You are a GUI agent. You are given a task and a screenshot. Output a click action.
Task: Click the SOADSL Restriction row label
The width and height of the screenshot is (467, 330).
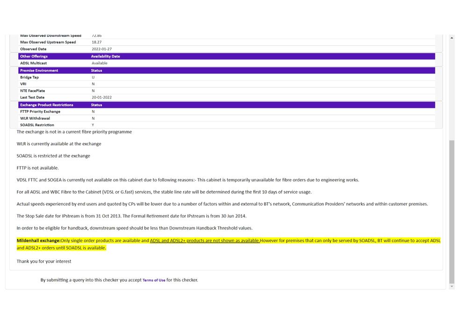(37, 125)
